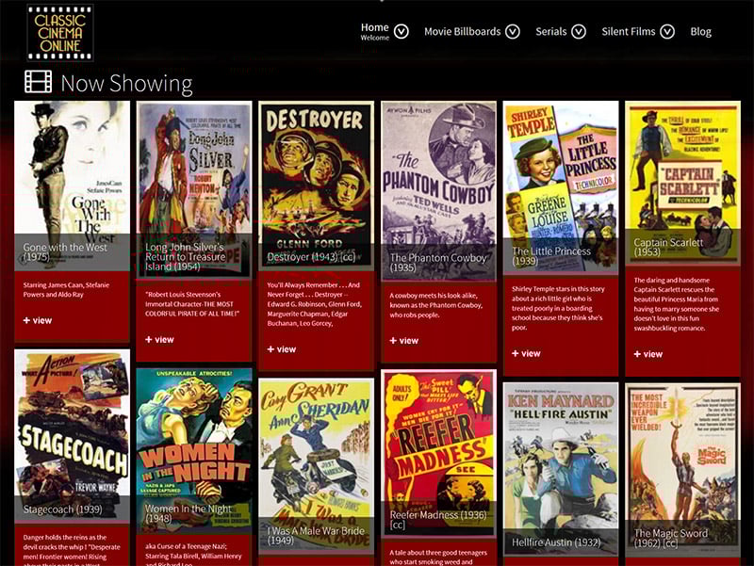This screenshot has width=754, height=566.
Task: Click the Long John Silver's Return title caption
Action: coord(185,256)
